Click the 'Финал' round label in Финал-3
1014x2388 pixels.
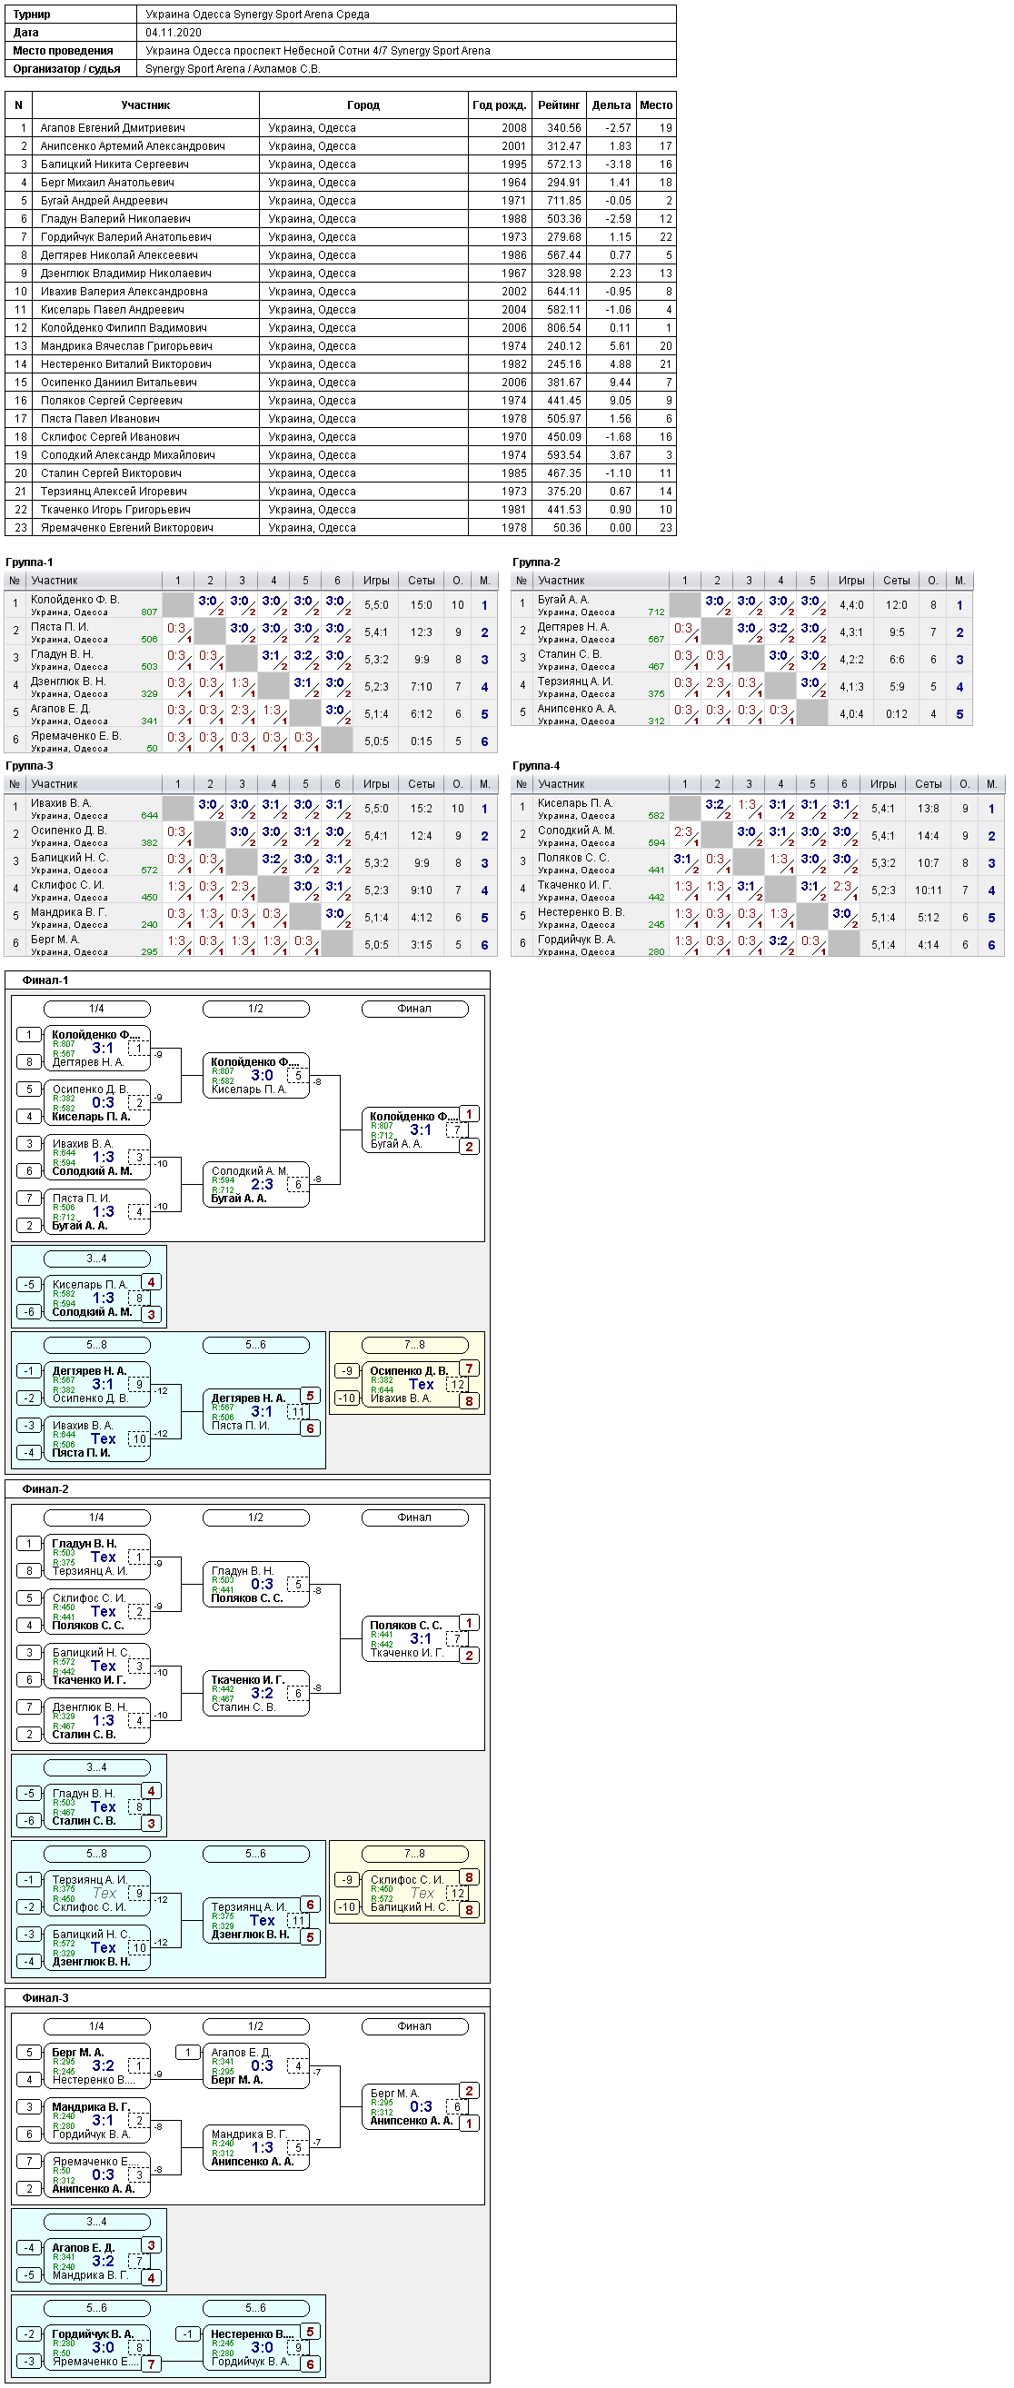(x=414, y=2026)
